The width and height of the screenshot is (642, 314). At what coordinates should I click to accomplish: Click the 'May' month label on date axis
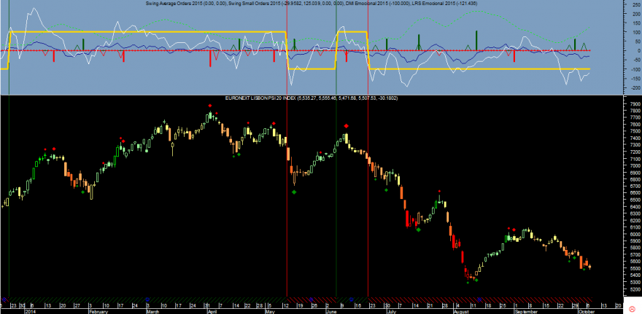(x=269, y=312)
